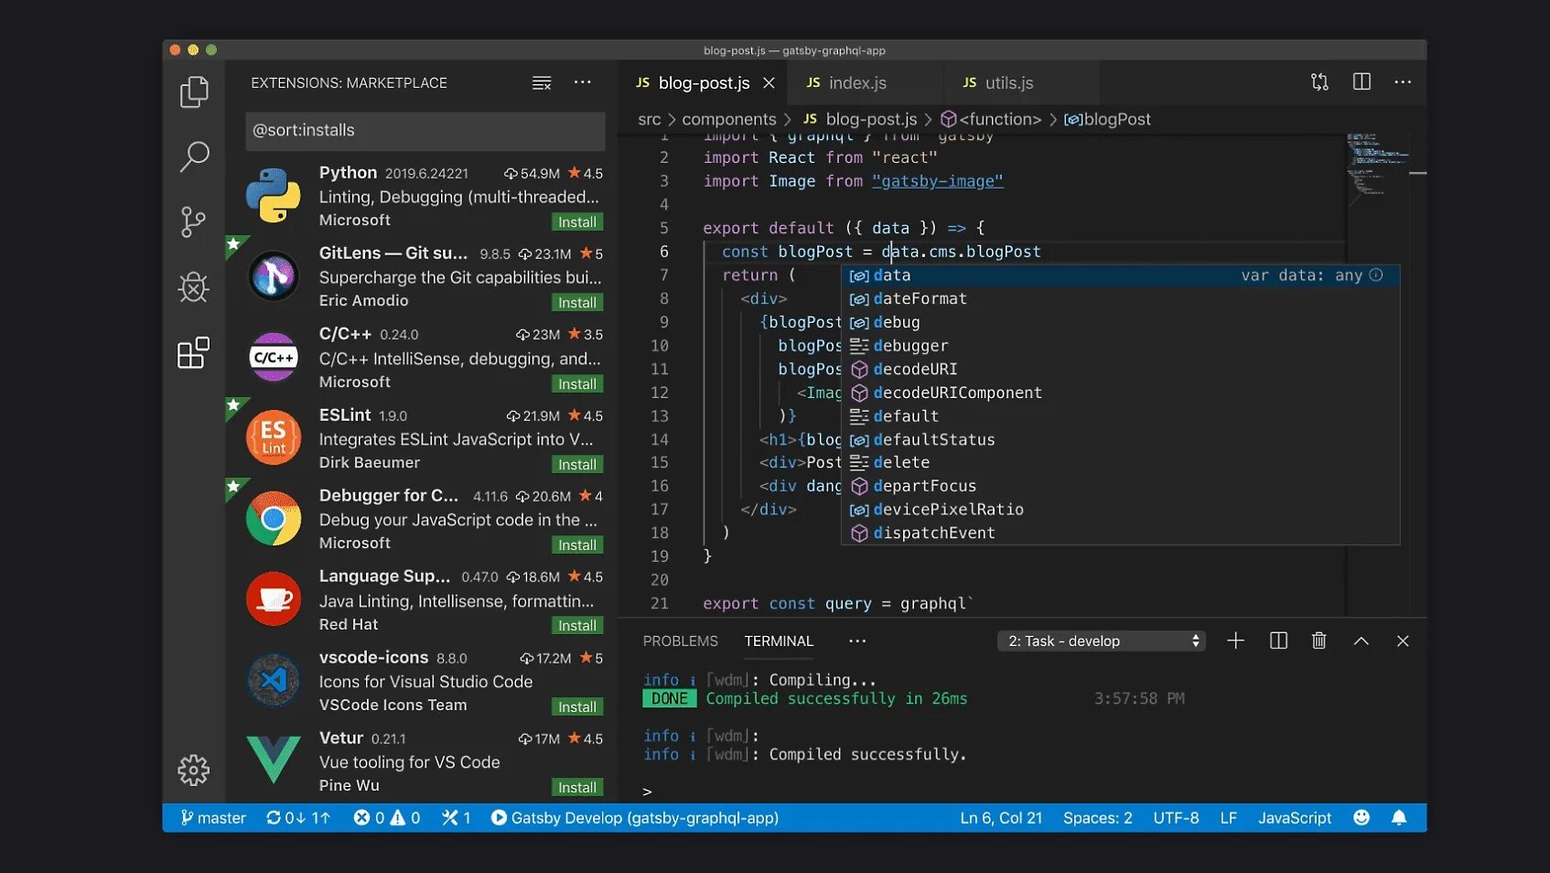Choose 'debugger' keyword suggestion
Screen dimensions: 1550x873
[x=1120, y=346]
